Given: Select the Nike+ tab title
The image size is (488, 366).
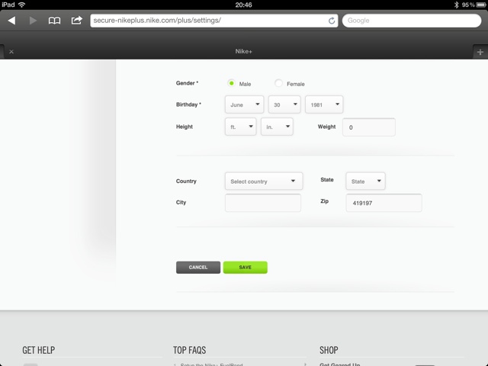Looking at the screenshot, I should point(244,51).
